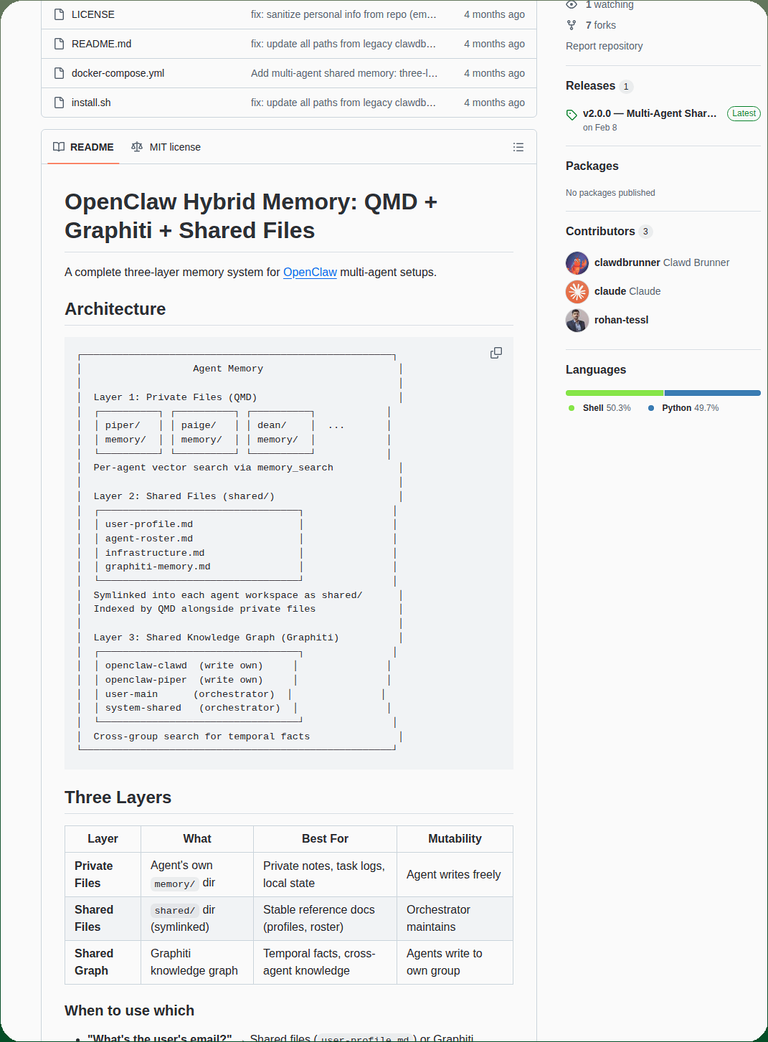View README.md commit about legacy clawdb paths
This screenshot has height=1042, width=768.
(343, 44)
